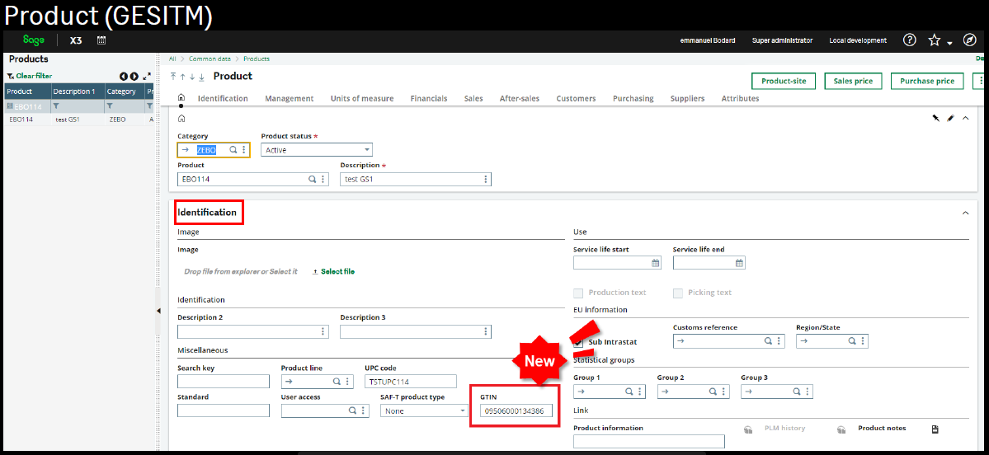Switch to the Suppliers tab
The width and height of the screenshot is (989, 455).
687,98
